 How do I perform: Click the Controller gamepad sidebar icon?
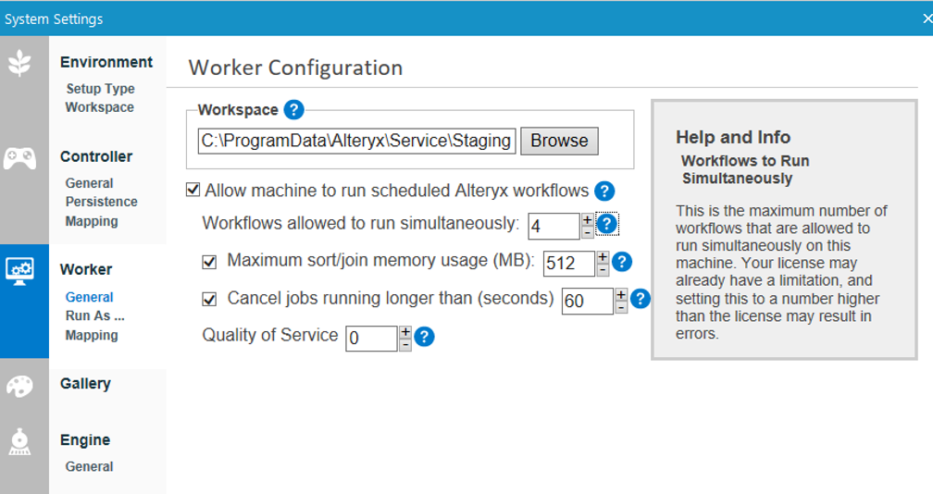[19, 157]
